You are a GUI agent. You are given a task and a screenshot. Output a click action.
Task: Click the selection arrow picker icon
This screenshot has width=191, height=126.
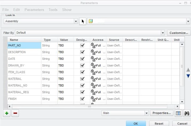click(83, 21)
